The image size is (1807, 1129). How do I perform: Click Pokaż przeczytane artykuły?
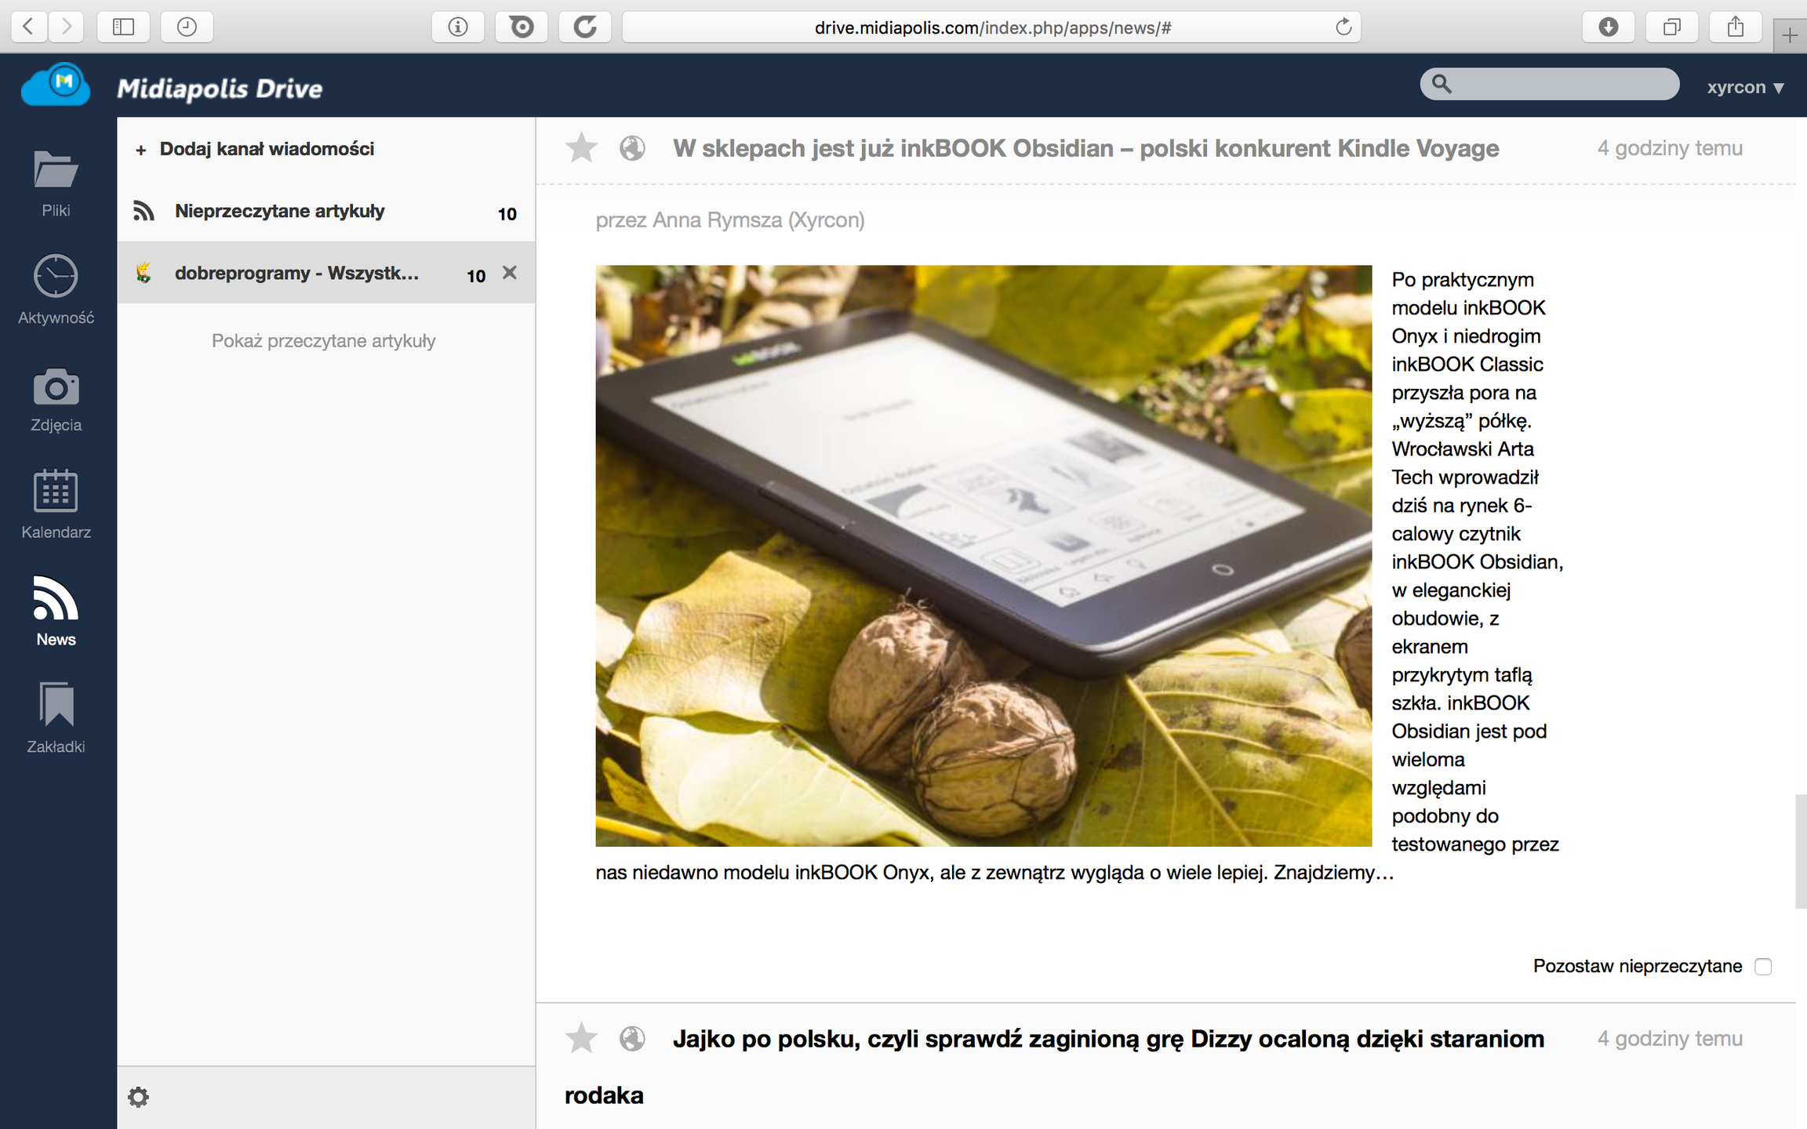pos(323,340)
